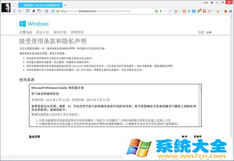Click the 注销 sign-out link
This screenshot has height=161, width=234.
point(209,32)
